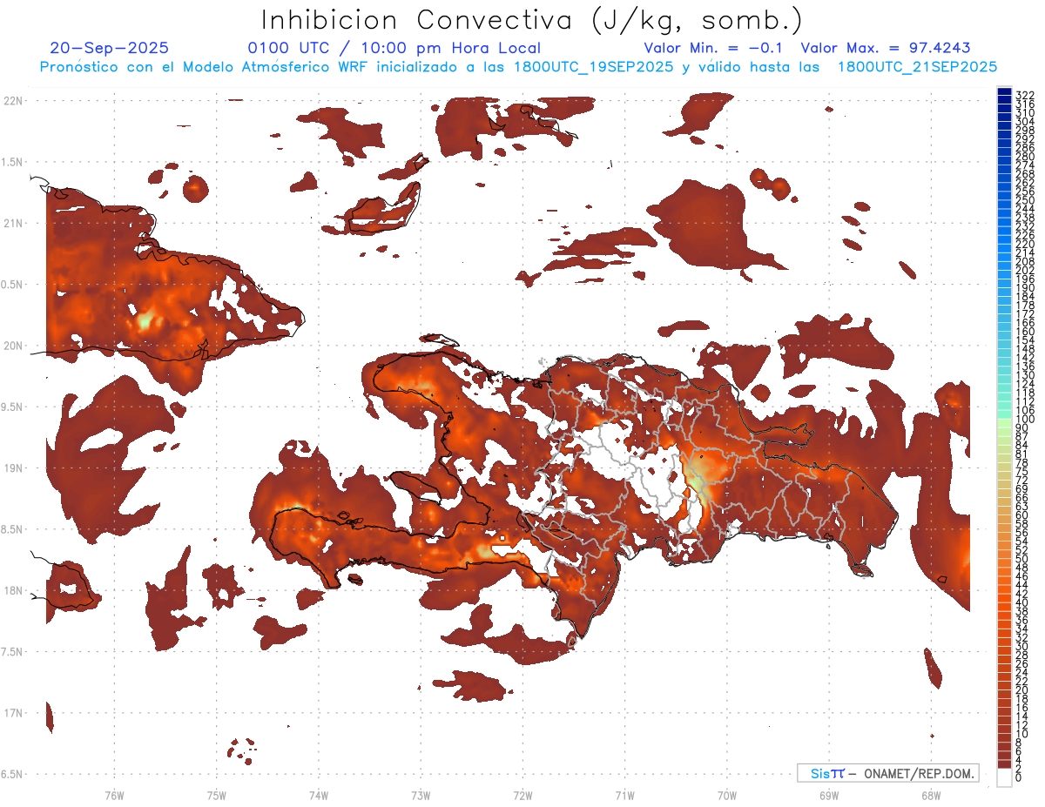Click the '71W' longitude label

tap(624, 795)
